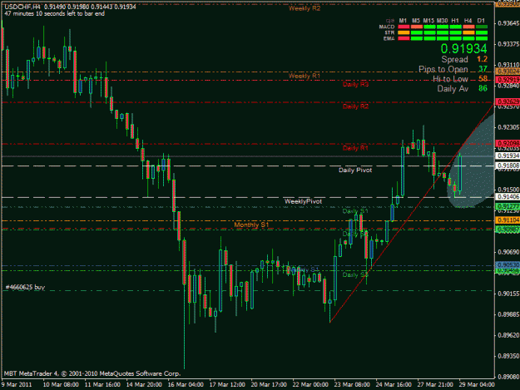This screenshot has height=390, width=520.
Task: Click the orange 0.91104 price tag
Action: coord(508,220)
